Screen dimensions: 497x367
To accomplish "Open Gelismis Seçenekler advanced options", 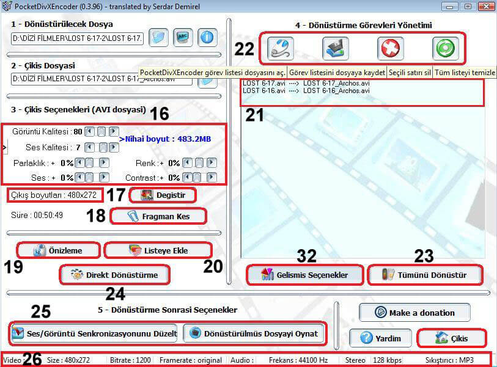I will click(x=304, y=275).
